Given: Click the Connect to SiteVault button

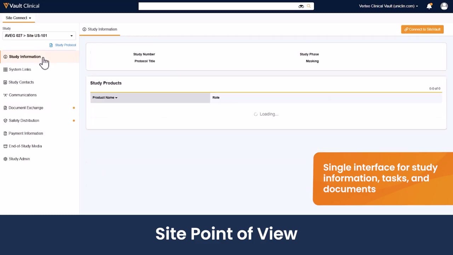Looking at the screenshot, I should click(422, 29).
